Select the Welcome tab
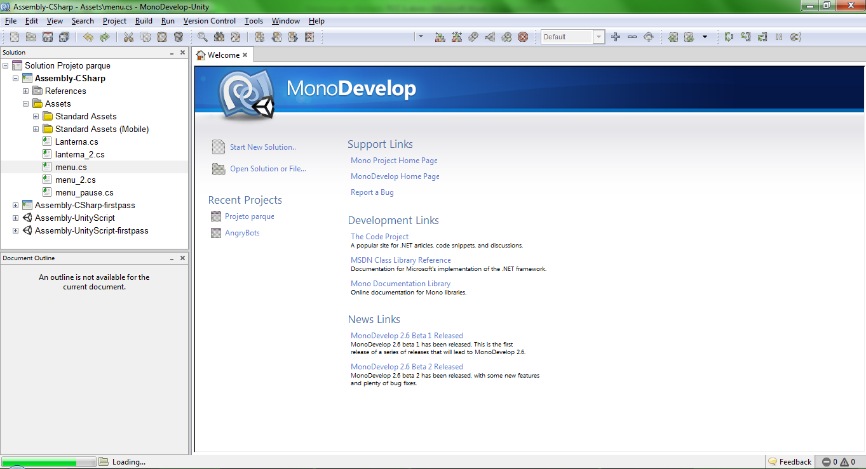The width and height of the screenshot is (866, 469). coord(224,55)
